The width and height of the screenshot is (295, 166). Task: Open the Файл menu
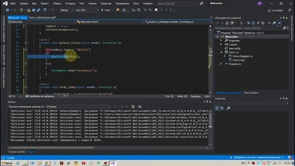(13, 3)
